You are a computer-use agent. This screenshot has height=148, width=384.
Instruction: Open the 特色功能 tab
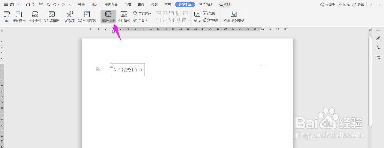206,5
